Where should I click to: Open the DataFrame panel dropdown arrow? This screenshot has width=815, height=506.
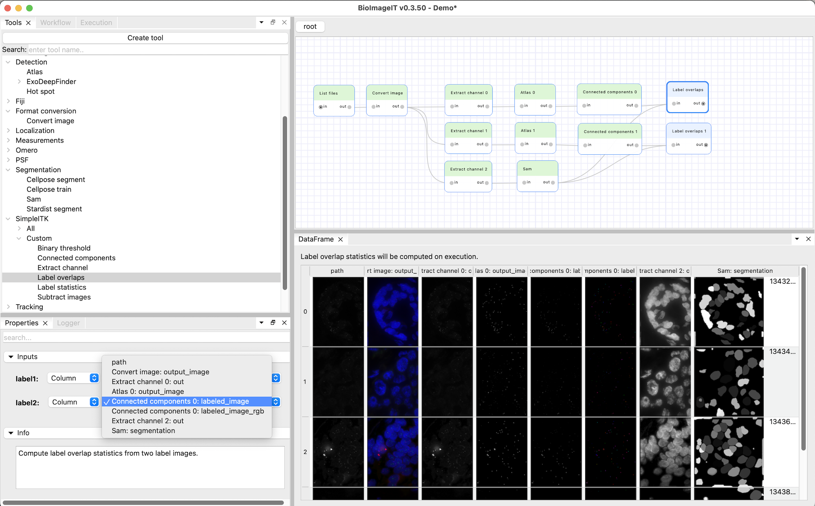coord(797,239)
